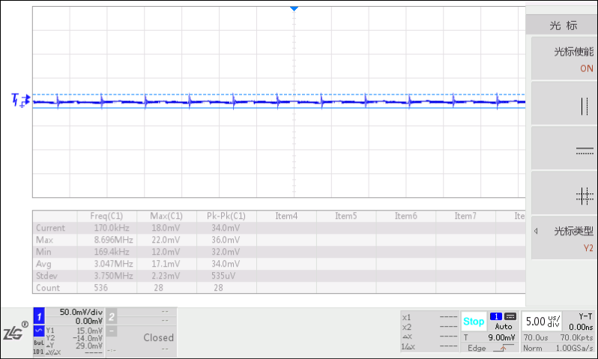The image size is (598, 359).
Task: Click the empty Item4 measurement slot
Action: coord(286,216)
